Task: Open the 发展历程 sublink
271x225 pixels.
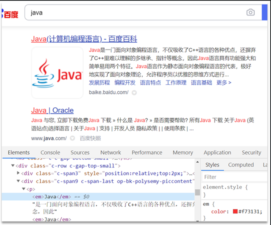Action: [99, 83]
